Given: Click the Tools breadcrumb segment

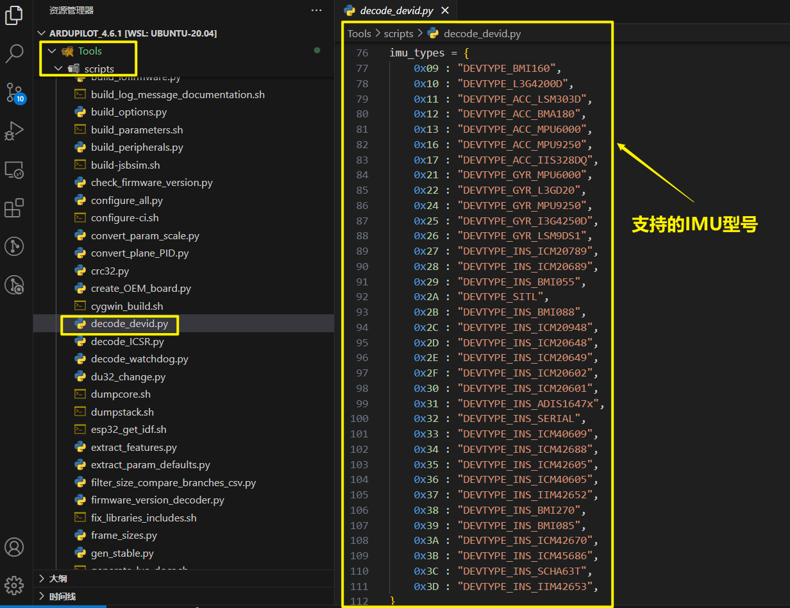Looking at the screenshot, I should [x=359, y=33].
